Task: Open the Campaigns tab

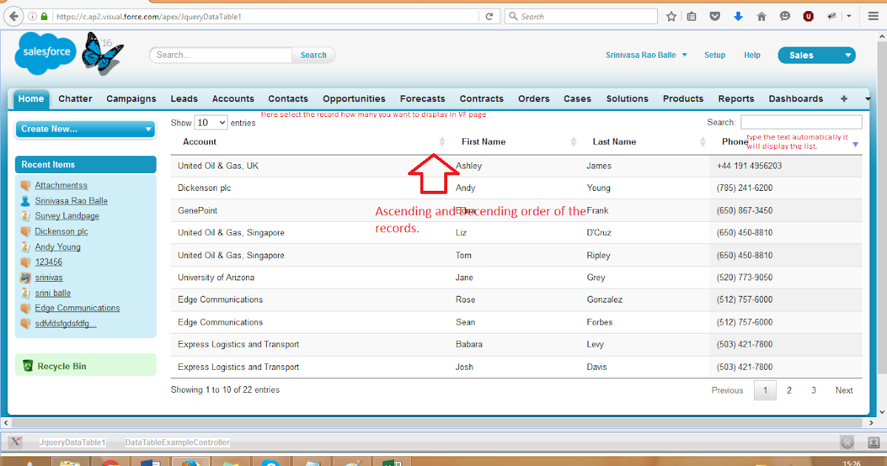Action: pos(132,98)
